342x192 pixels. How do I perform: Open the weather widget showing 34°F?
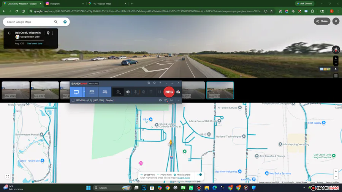click(x=14, y=188)
